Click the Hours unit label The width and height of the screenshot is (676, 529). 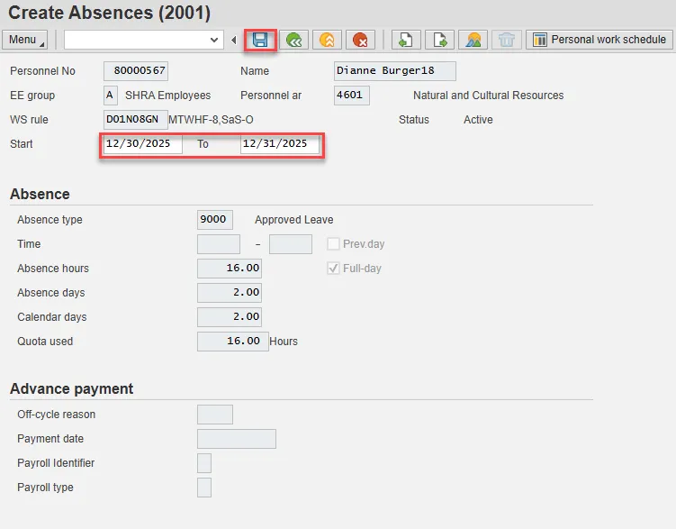click(x=284, y=342)
